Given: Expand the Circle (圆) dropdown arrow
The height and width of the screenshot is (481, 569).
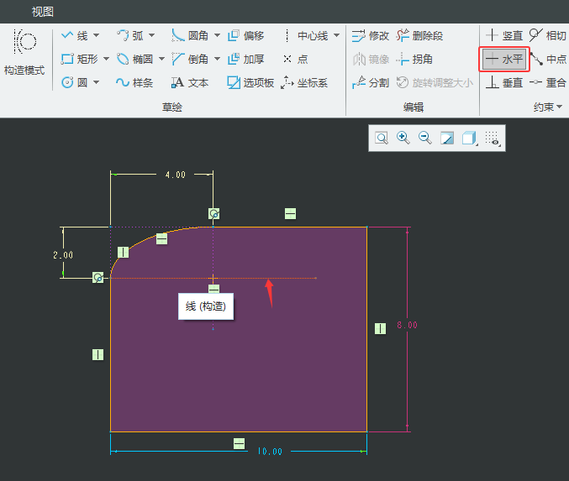Looking at the screenshot, I should (x=96, y=82).
